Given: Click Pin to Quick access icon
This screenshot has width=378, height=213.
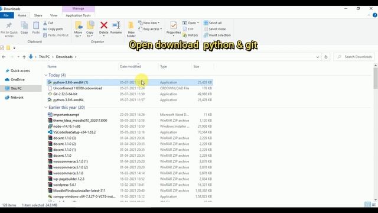Looking at the screenshot, I should pos(9,25).
